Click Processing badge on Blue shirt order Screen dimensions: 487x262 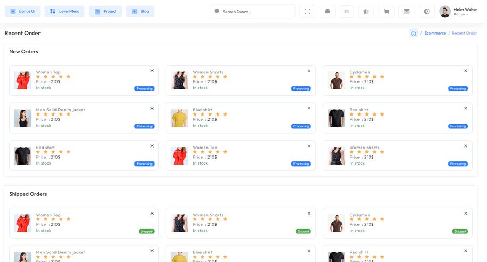(x=301, y=126)
